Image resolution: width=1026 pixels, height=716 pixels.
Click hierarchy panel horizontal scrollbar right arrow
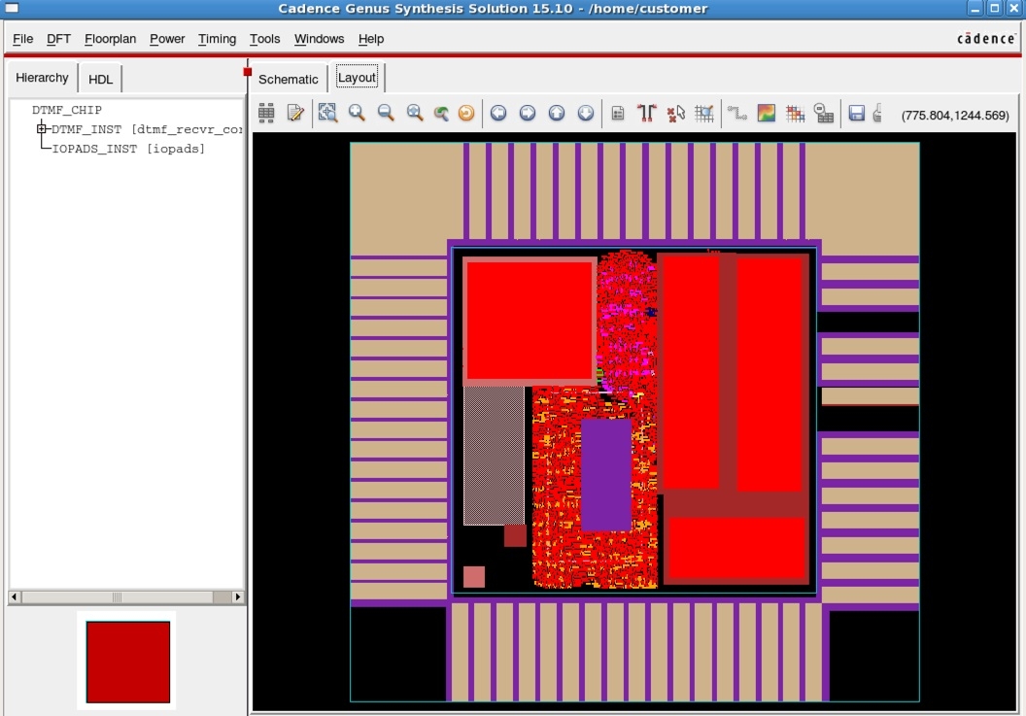(x=238, y=597)
